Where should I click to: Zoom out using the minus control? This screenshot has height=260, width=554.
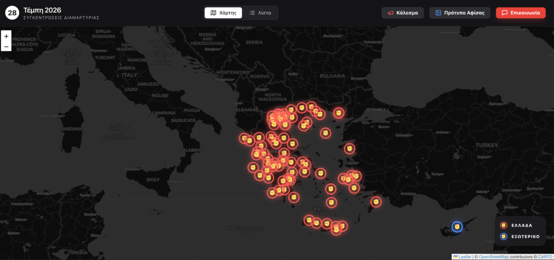[6, 47]
